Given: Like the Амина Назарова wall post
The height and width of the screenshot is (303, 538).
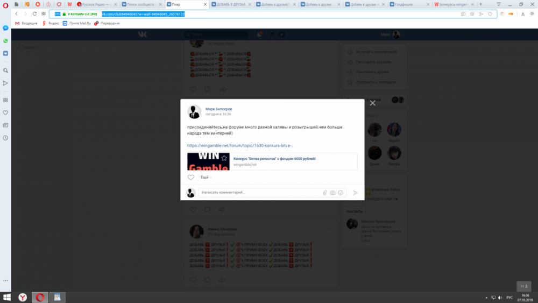Looking at the screenshot, I should 193,280.
